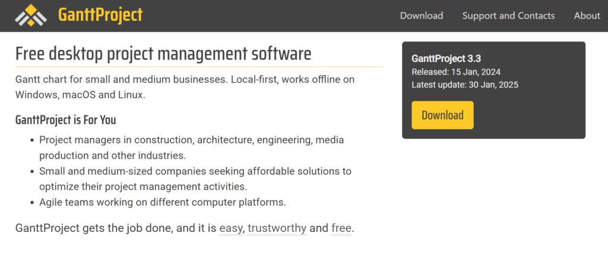This screenshot has height=261, width=608.
Task: Open the Download page from top navigation
Action: click(421, 16)
